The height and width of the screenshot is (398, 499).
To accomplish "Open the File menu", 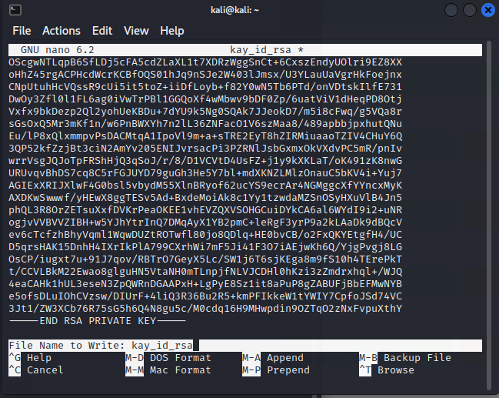I will (x=22, y=31).
